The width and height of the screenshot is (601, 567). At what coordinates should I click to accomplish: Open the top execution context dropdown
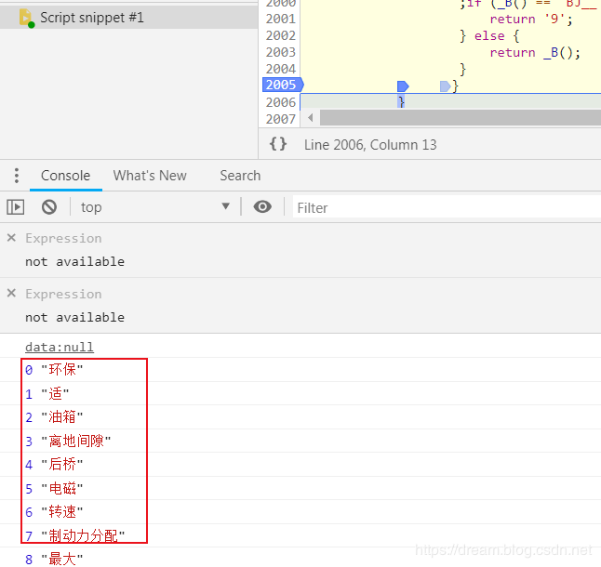[x=155, y=207]
